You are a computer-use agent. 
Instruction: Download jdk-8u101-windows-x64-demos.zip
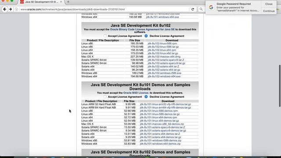[x=160, y=144]
